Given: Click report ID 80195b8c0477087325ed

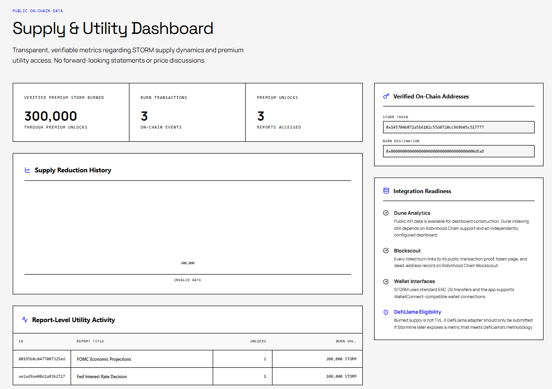Looking at the screenshot, I should (42, 359).
